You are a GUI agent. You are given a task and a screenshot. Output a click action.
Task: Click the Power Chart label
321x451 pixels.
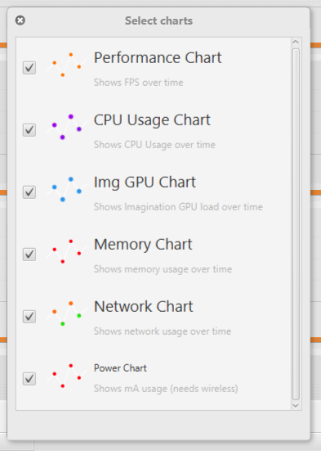pyautogui.click(x=120, y=368)
